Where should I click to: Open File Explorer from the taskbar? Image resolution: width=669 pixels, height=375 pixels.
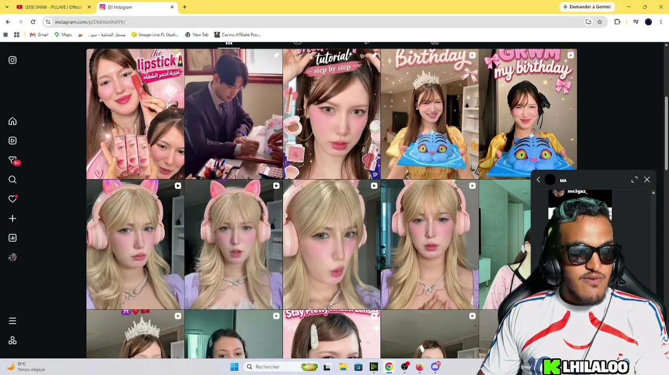(x=343, y=367)
